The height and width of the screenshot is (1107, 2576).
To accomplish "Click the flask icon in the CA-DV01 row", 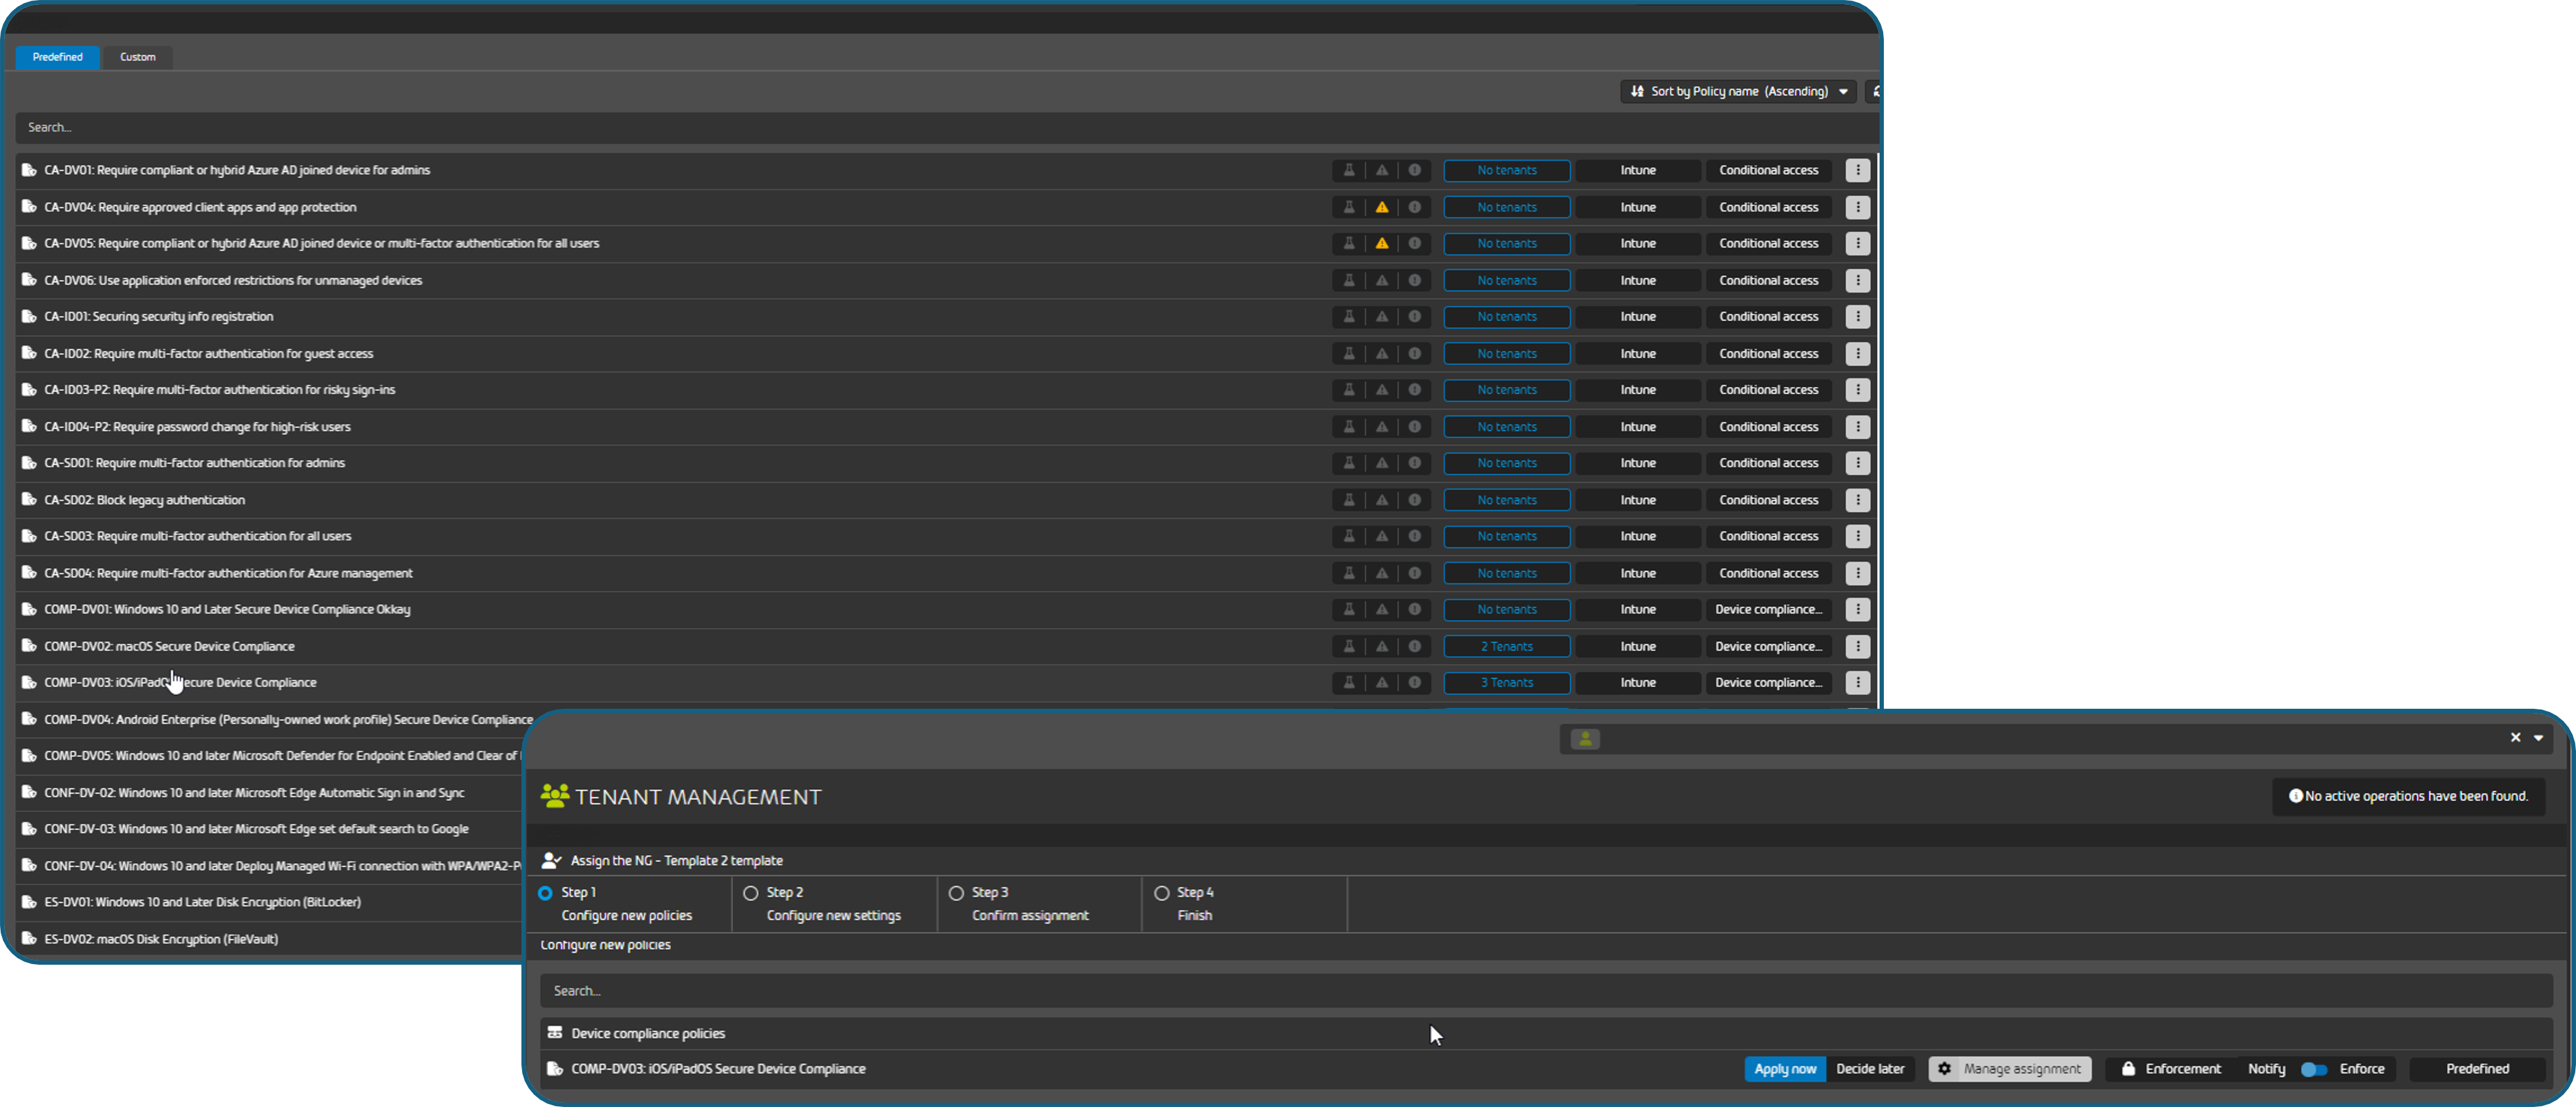I will click(1348, 170).
